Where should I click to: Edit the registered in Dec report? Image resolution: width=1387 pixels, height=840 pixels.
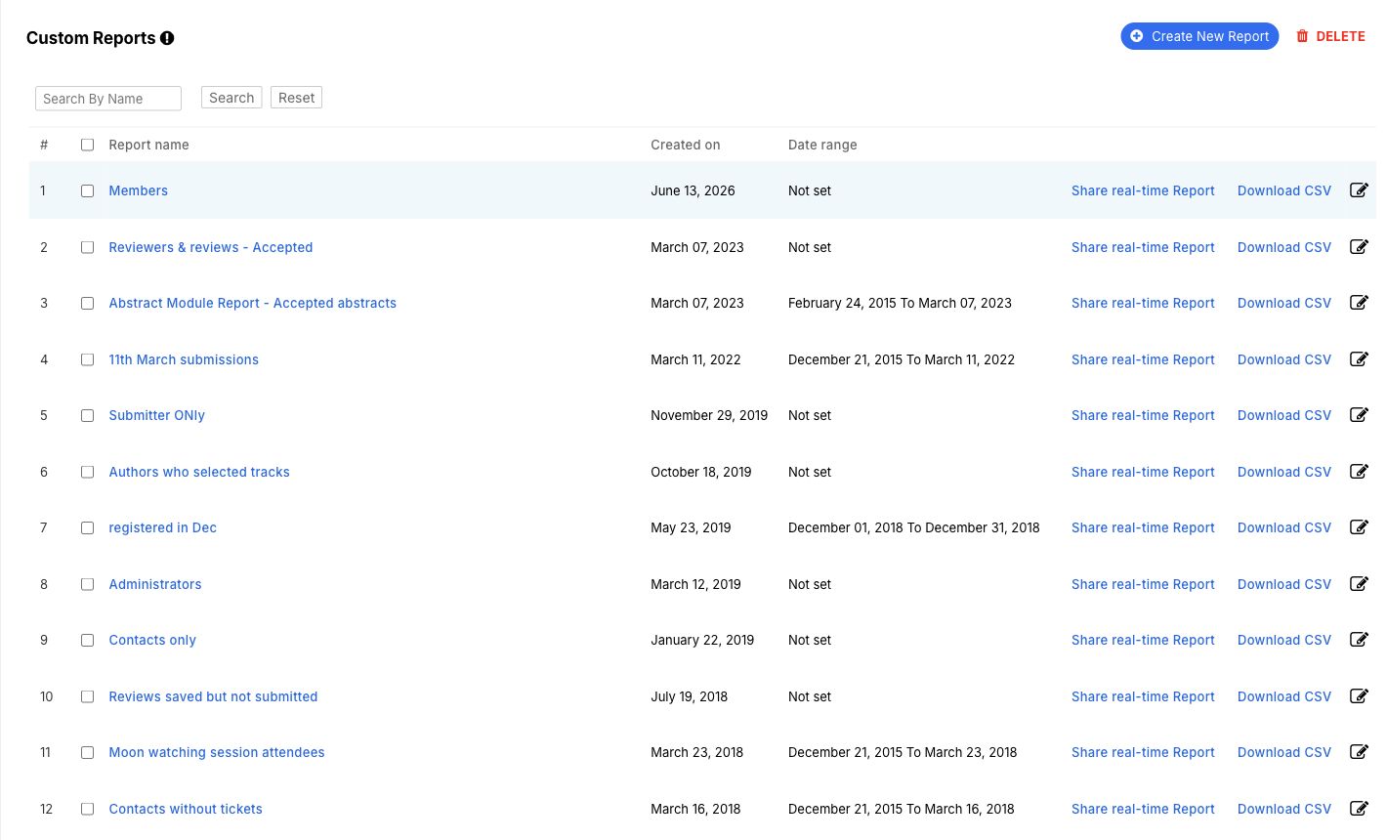1359,527
